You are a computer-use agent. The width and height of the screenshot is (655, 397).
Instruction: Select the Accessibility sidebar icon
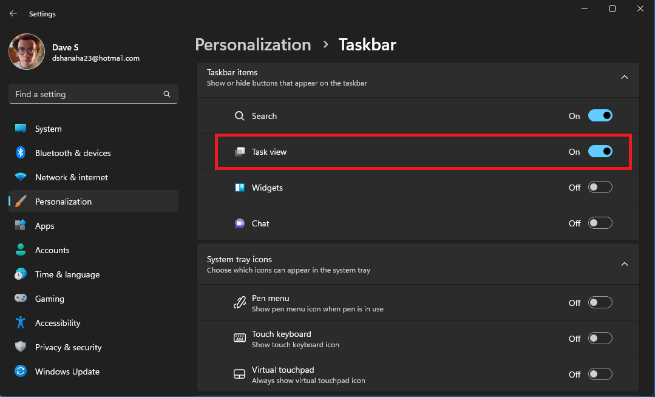coord(20,323)
